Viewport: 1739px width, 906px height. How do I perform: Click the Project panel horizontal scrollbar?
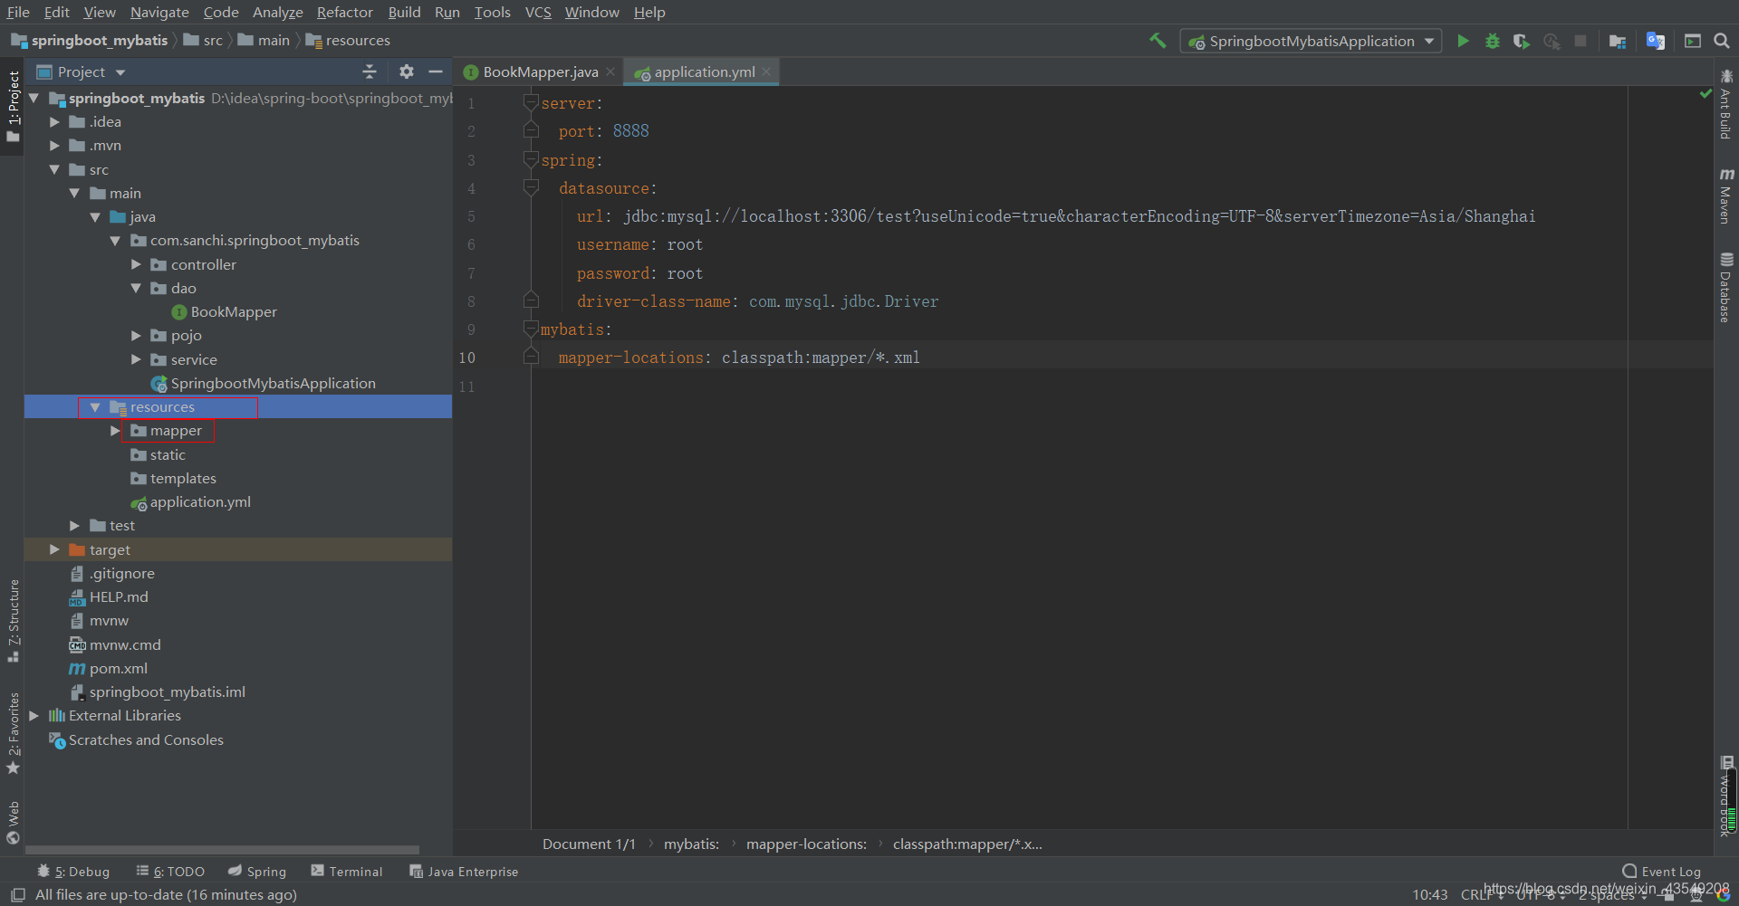222,850
